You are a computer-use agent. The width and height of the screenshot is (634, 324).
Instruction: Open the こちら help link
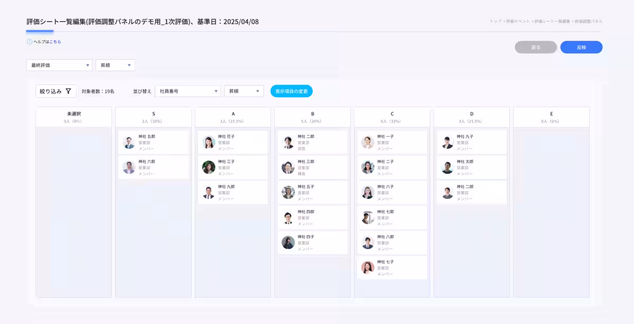click(55, 42)
